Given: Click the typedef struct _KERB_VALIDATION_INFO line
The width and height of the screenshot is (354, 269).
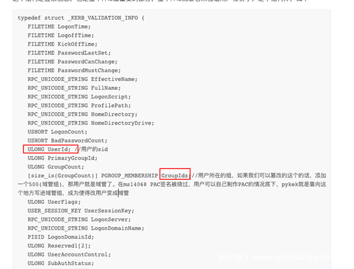Looking at the screenshot, I should tap(81, 18).
